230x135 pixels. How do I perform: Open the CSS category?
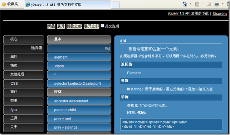24,83
